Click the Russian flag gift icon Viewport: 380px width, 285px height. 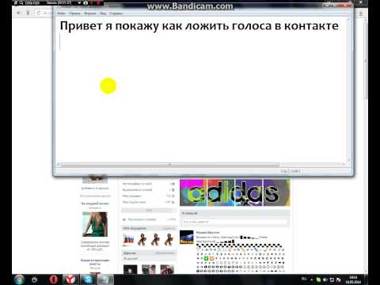click(129, 240)
